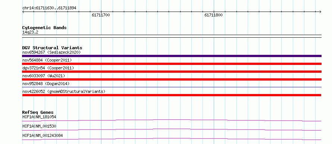Open variant nsv6594267 (Sedlazeck2020) label

[51, 52]
